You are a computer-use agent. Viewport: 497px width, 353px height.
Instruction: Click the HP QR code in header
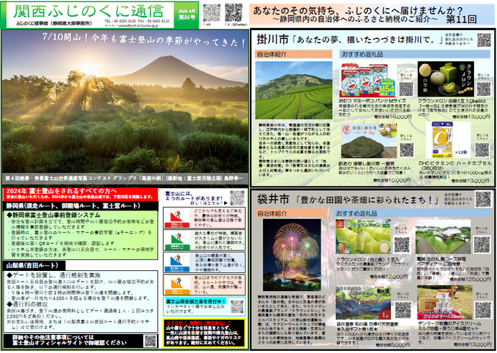(x=211, y=12)
